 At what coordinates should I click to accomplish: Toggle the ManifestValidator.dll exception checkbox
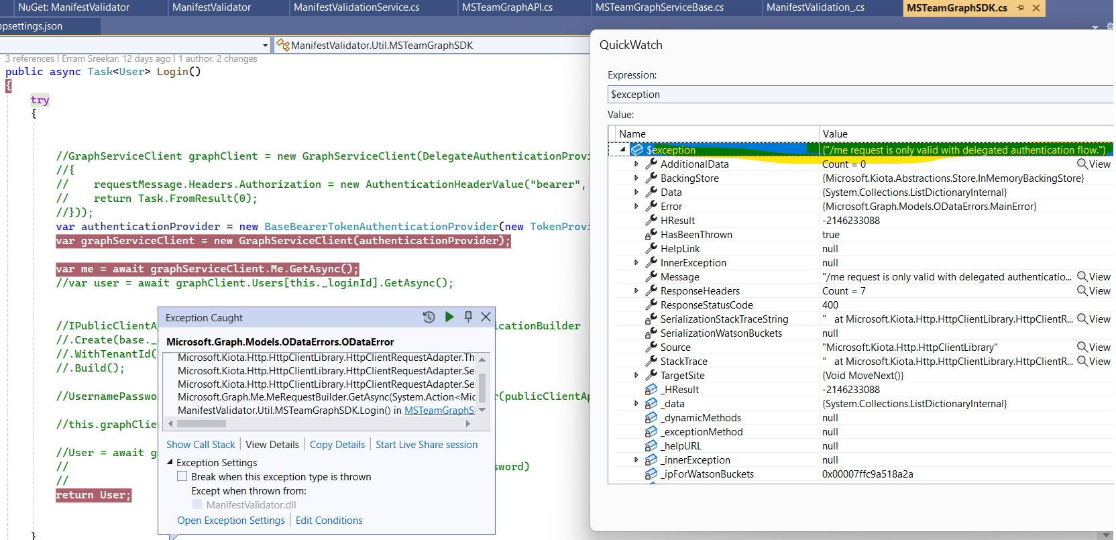pyautogui.click(x=197, y=504)
